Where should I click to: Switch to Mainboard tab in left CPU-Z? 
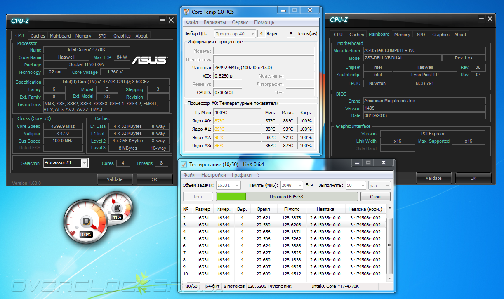60,36
